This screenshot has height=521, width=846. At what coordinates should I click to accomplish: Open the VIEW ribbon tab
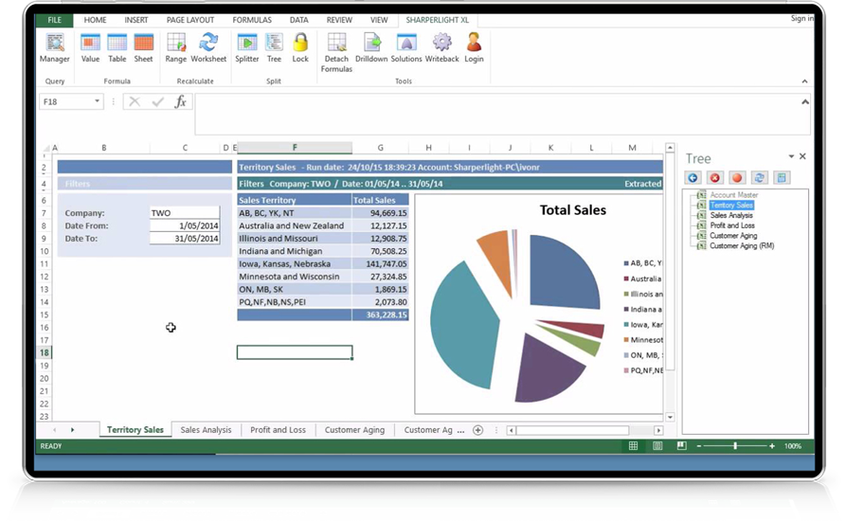(x=379, y=20)
